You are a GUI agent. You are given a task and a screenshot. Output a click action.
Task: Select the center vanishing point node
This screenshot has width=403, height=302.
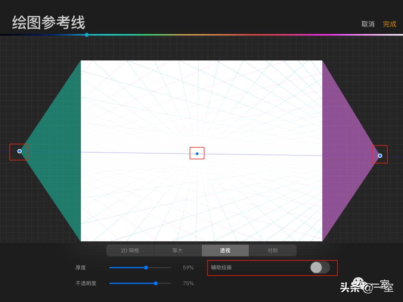[x=197, y=153]
